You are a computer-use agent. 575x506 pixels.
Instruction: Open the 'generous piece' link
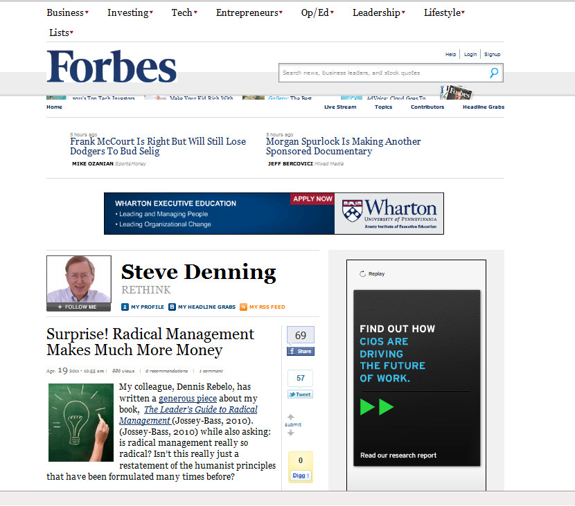188,398
